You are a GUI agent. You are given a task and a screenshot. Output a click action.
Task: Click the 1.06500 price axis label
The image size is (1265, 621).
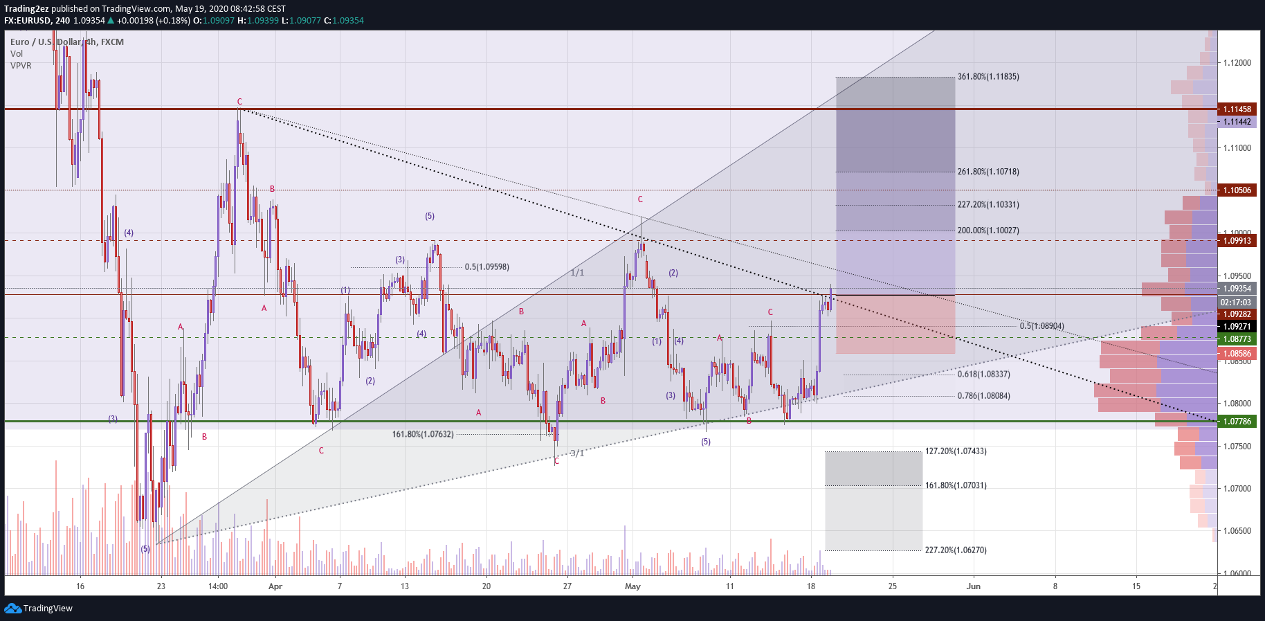point(1237,531)
